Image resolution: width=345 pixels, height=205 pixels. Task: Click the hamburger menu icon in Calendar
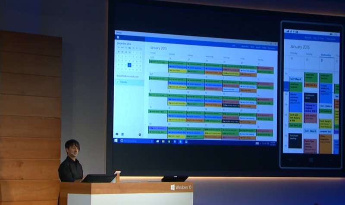(117, 37)
